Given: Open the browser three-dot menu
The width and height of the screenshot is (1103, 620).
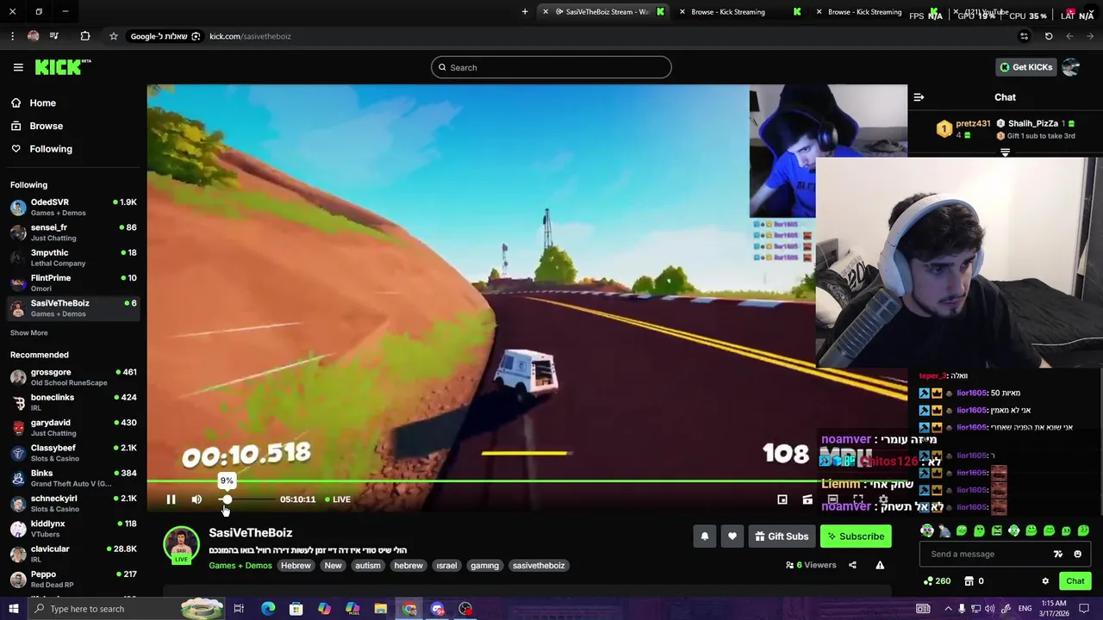Looking at the screenshot, I should [x=12, y=36].
